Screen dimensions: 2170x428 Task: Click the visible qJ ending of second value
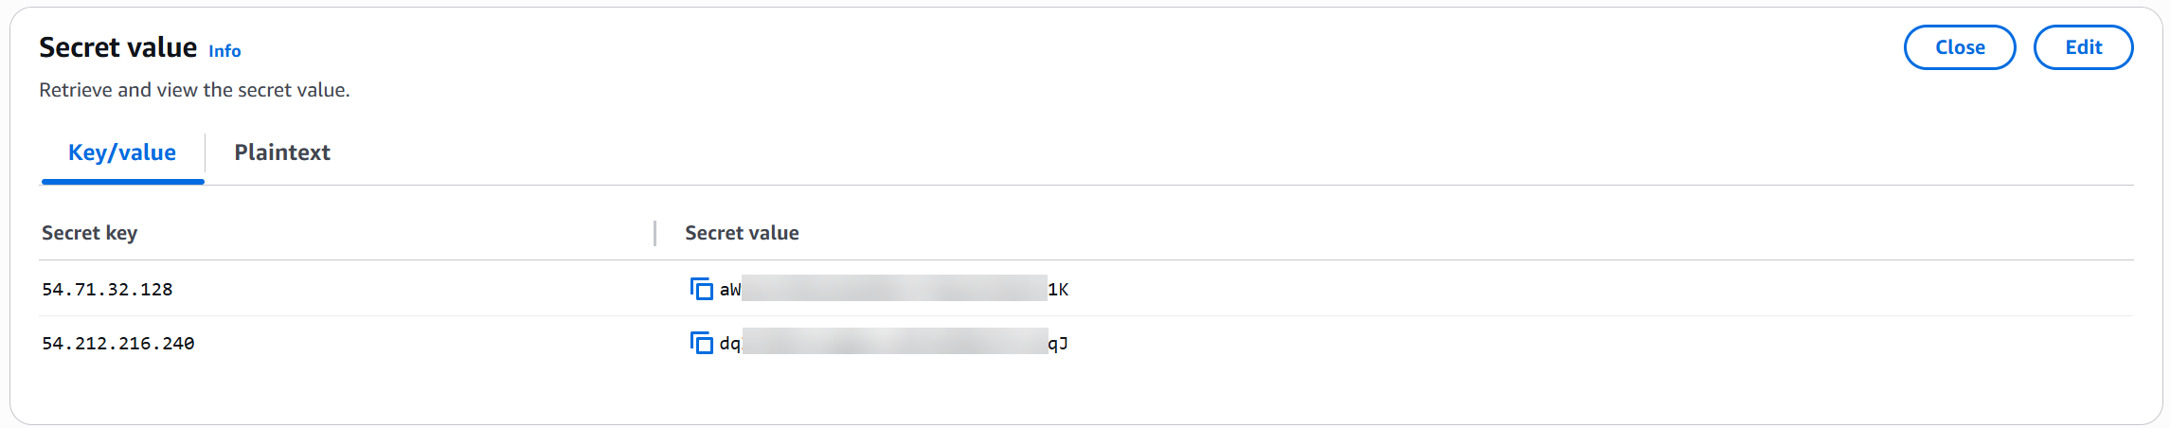(x=1058, y=344)
